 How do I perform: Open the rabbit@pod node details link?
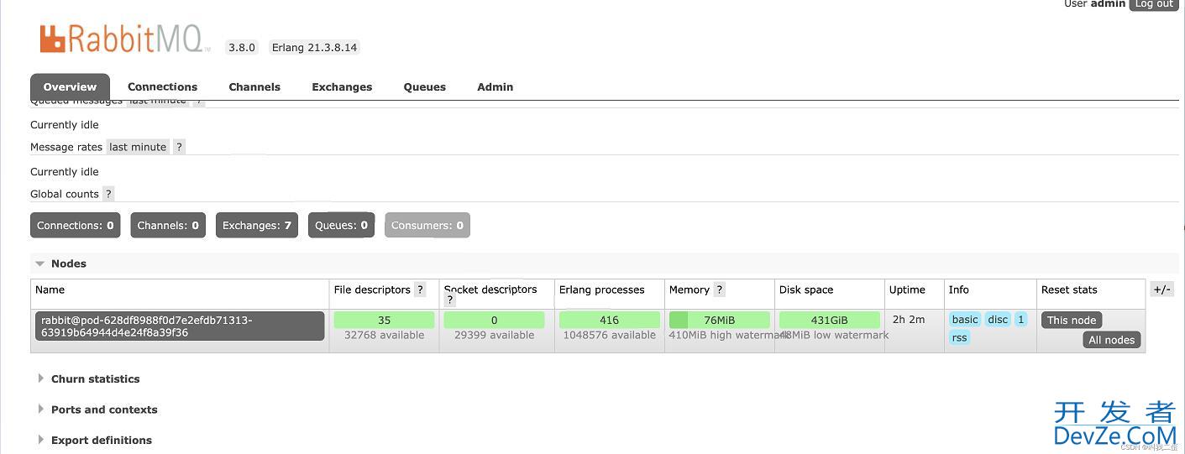point(180,326)
